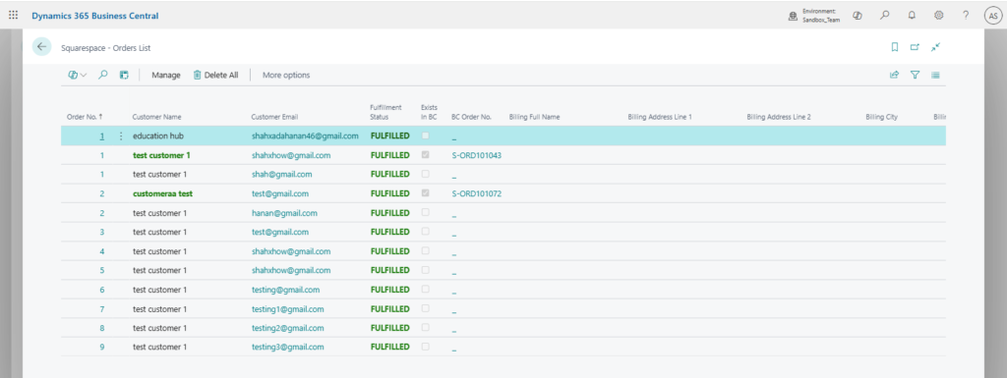Click the Fulfillment Status column header

(385, 112)
